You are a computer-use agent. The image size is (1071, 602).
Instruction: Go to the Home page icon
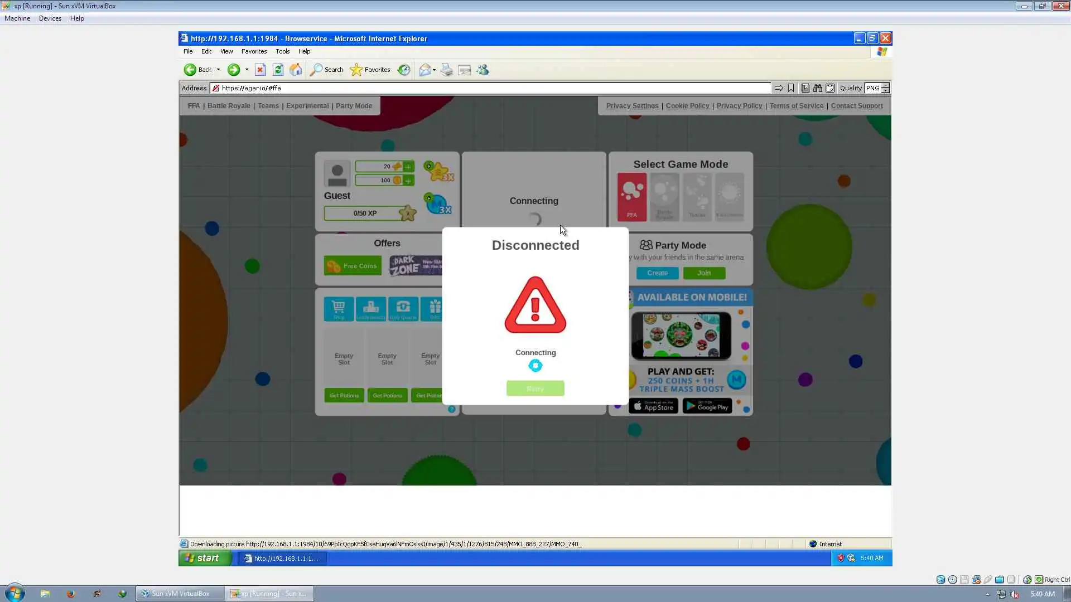[x=296, y=70]
